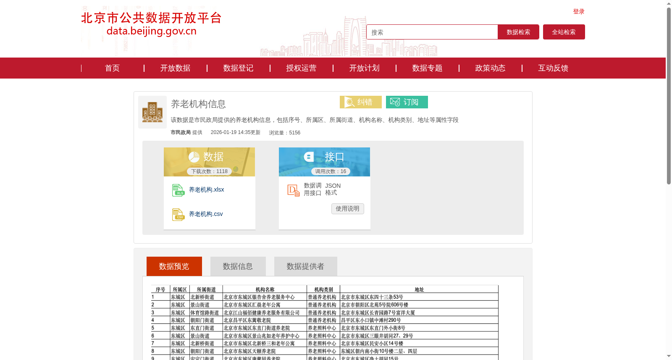This screenshot has height=360, width=672.
Task: Click the scrollbar down arrow
Action: tap(669, 356)
